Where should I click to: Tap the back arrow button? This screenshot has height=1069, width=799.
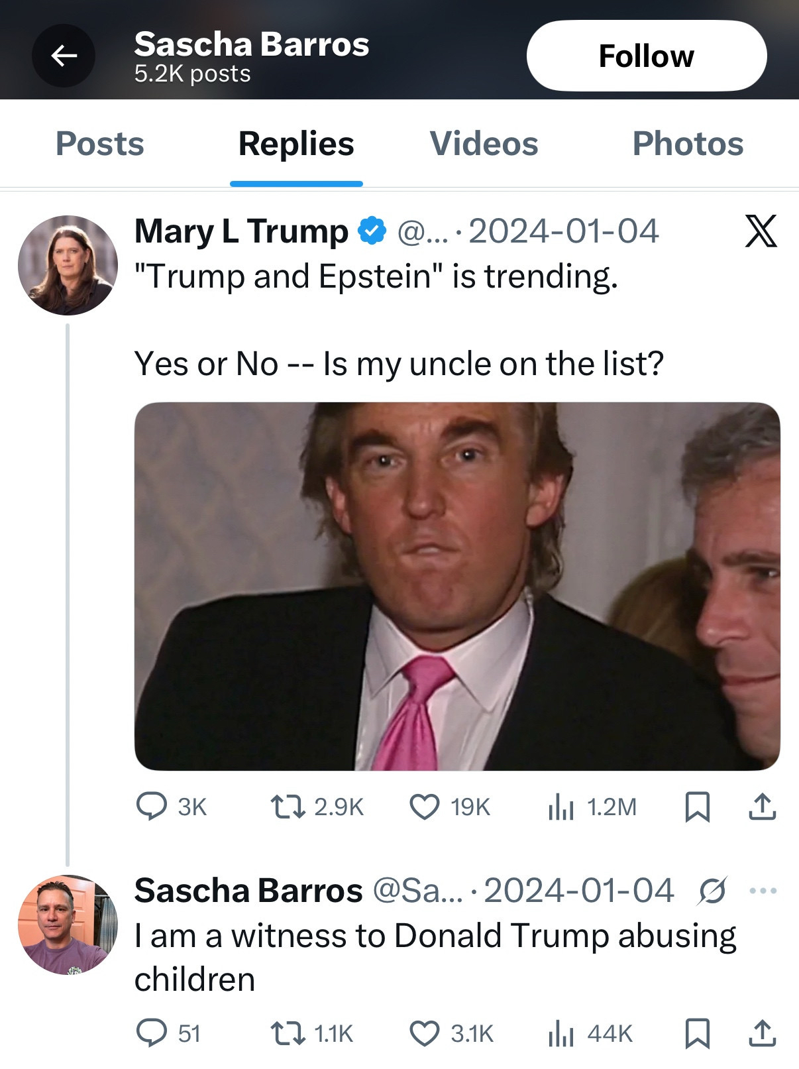[x=64, y=56]
